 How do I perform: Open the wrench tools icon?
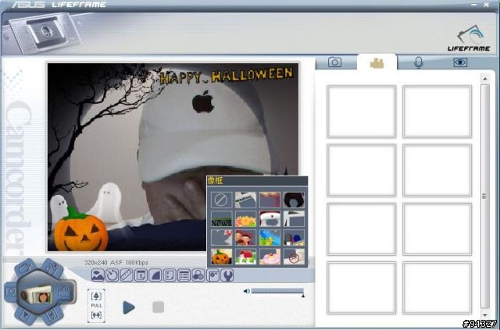227,275
